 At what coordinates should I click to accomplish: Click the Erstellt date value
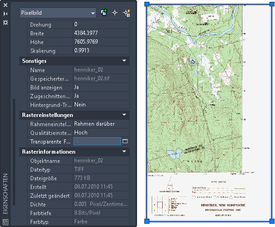click(101, 187)
